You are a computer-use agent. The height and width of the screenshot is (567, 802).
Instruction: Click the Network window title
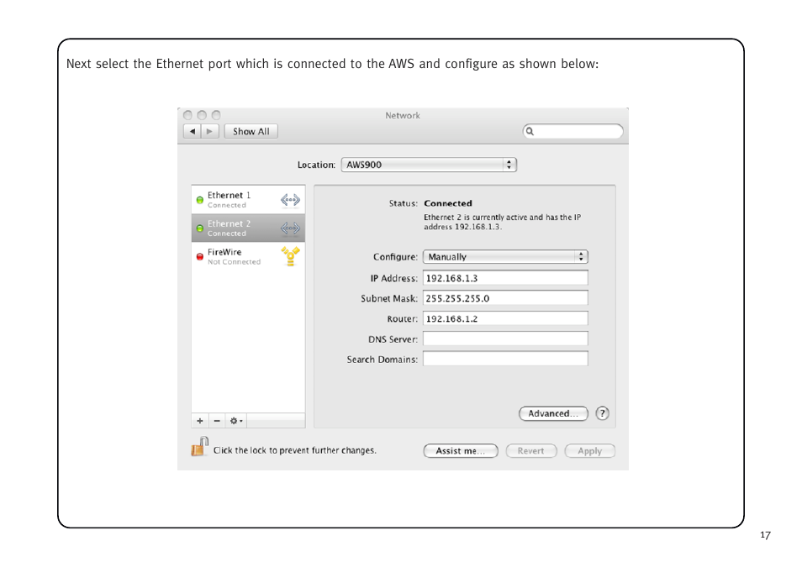pyautogui.click(x=403, y=116)
